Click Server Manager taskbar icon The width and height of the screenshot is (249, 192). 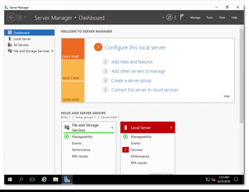tap(67, 180)
